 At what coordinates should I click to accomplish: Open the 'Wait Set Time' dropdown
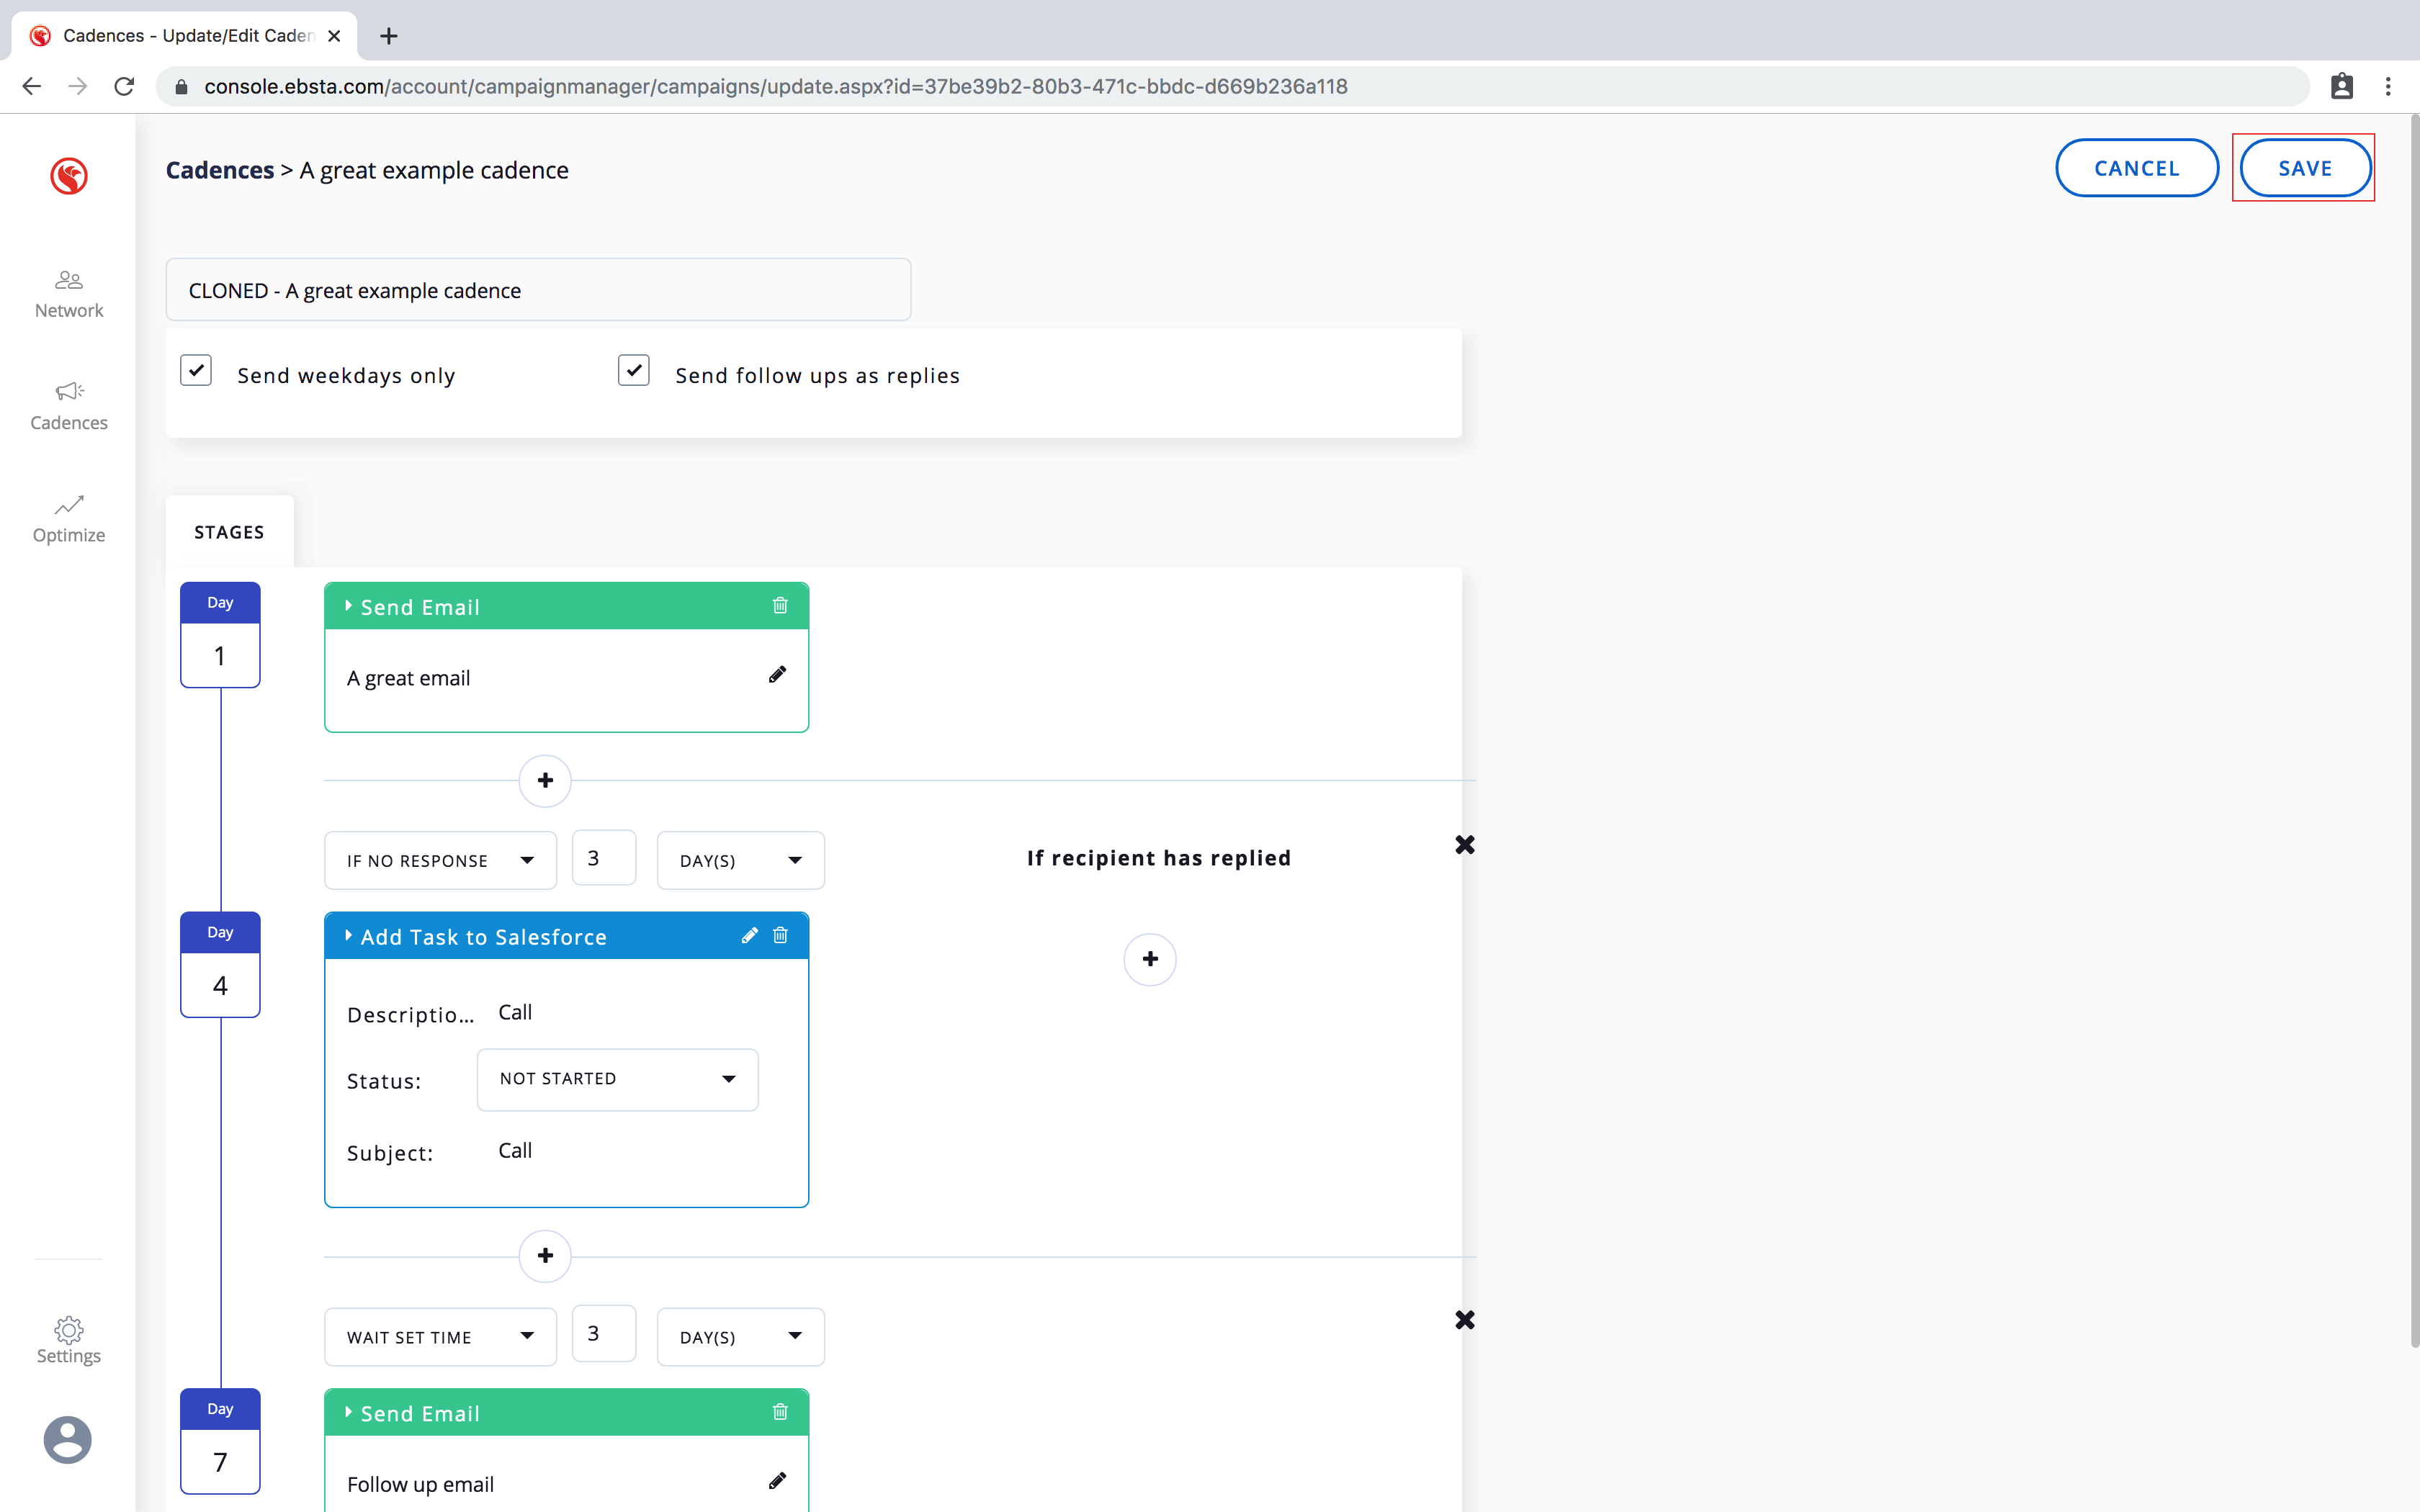point(440,1337)
